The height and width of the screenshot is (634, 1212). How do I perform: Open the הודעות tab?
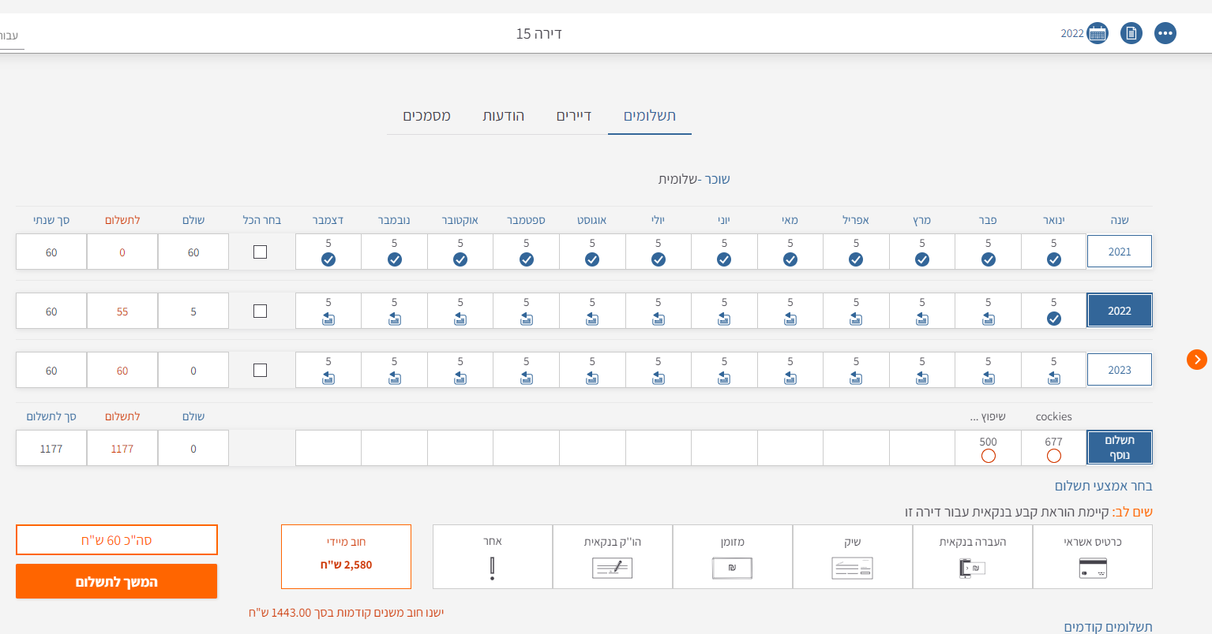(x=504, y=116)
